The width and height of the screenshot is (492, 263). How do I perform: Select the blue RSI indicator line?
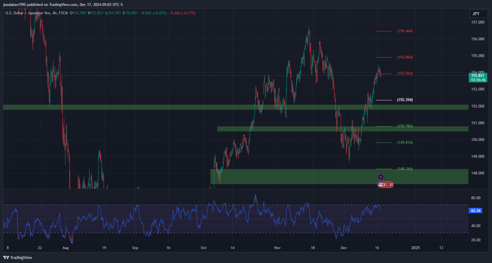(x=192, y=218)
